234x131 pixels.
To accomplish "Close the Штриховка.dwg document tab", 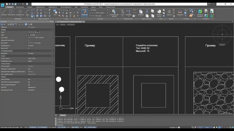I will (x=84, y=22).
